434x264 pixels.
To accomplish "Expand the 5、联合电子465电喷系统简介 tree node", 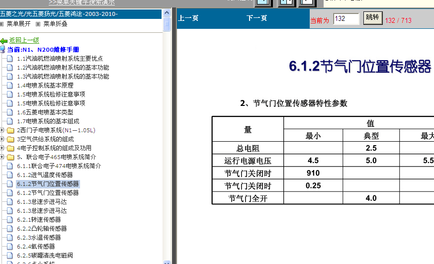I will point(2,157).
